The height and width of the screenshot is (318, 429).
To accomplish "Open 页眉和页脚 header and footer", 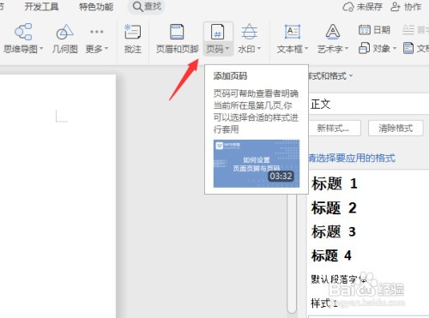I will [177, 39].
